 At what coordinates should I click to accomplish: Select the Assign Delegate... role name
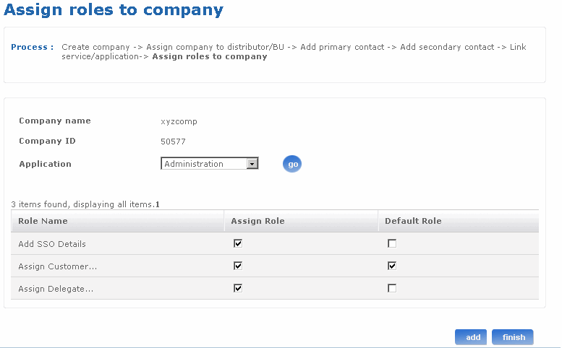(56, 289)
